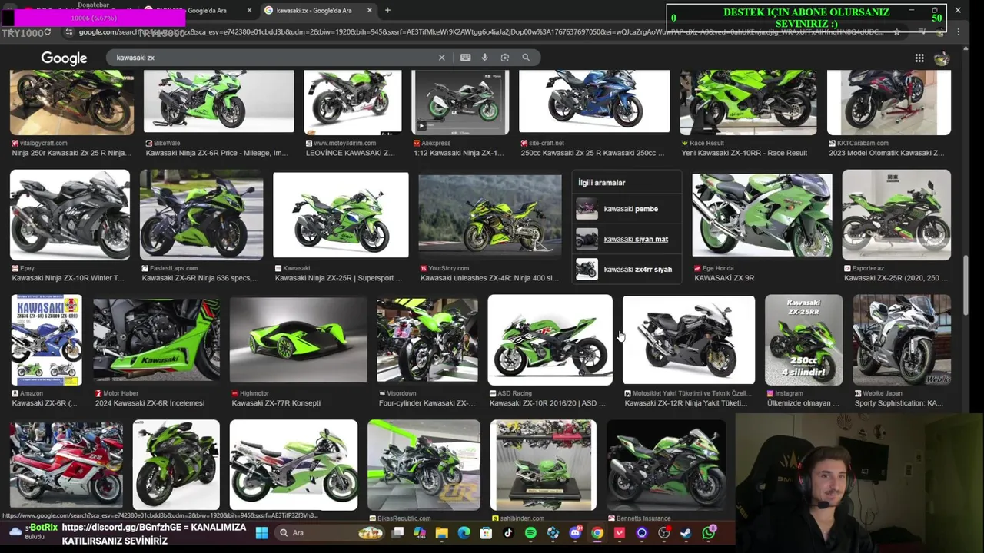The width and height of the screenshot is (984, 553).
Task: Open the motoyildirim LEOVİNCE KAWASAKİ image
Action: 352,101
